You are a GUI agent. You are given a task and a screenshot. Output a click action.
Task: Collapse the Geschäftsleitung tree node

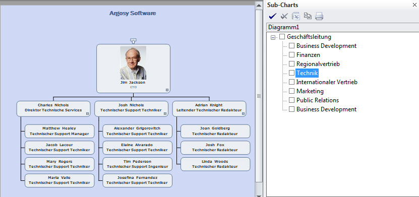point(273,37)
